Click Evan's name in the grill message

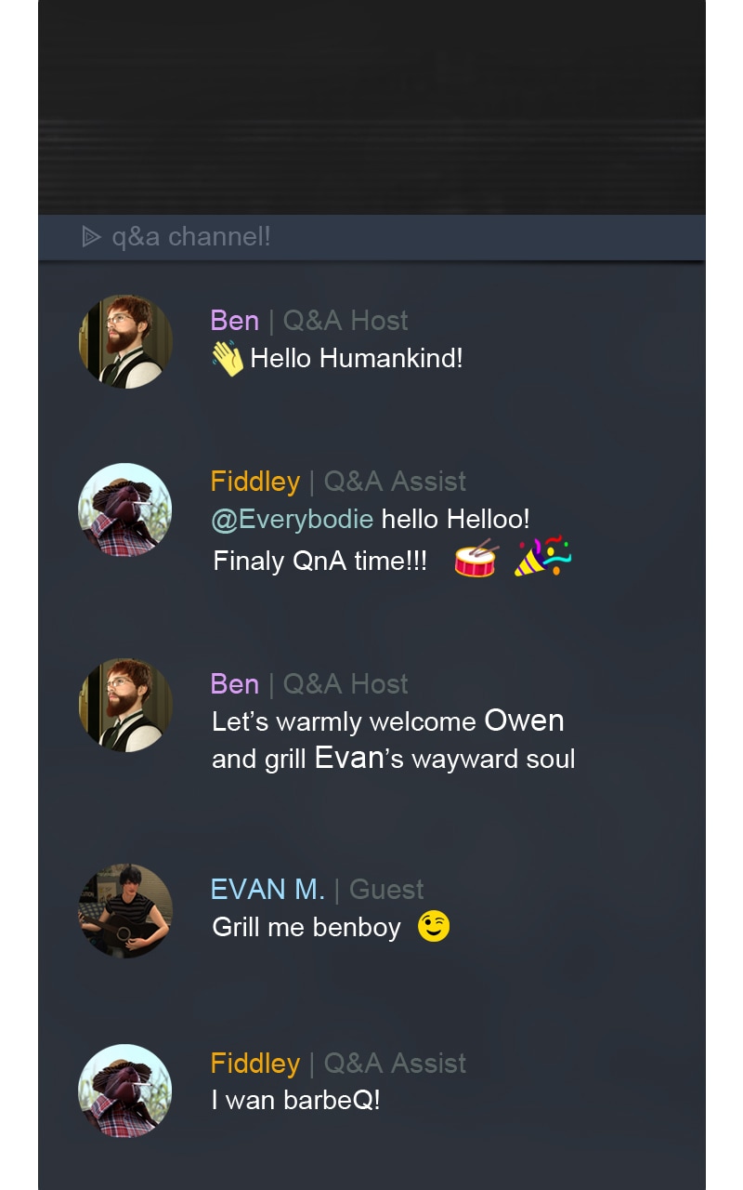point(349,758)
